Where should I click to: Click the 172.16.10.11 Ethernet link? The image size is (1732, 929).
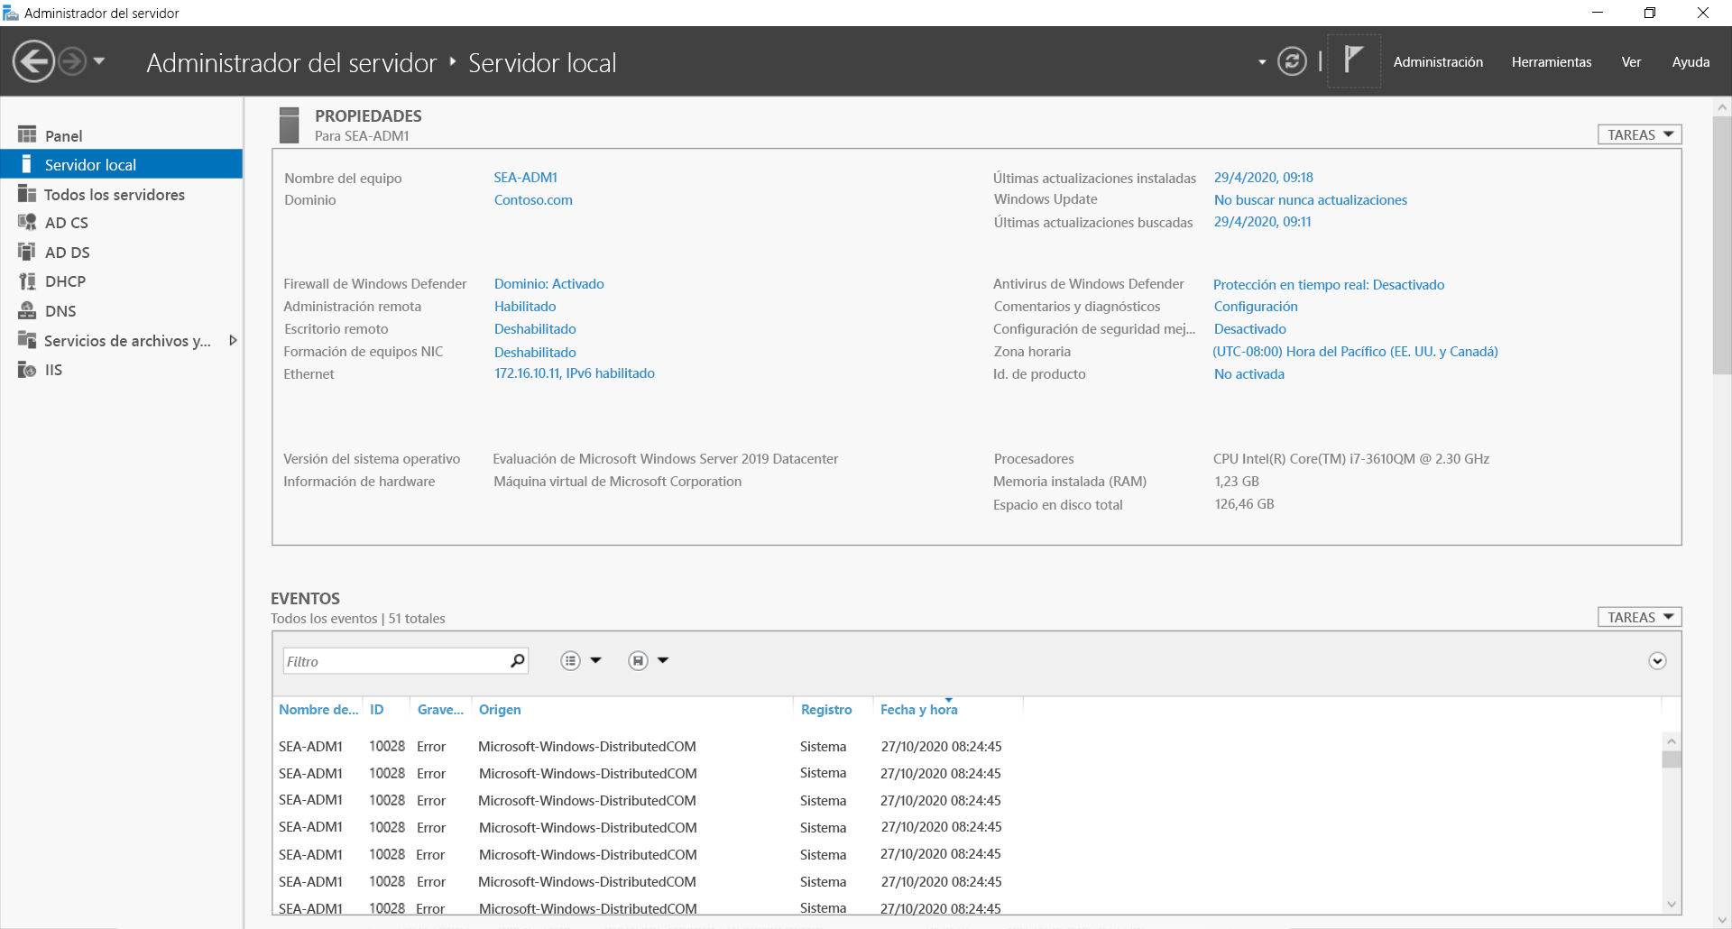(574, 373)
